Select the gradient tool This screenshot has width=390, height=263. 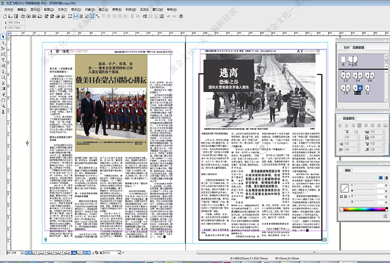point(3,89)
